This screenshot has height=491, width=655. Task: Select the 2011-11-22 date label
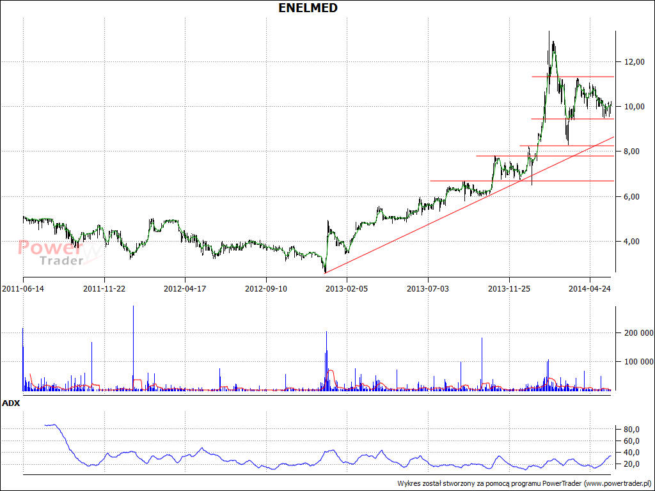tap(104, 288)
